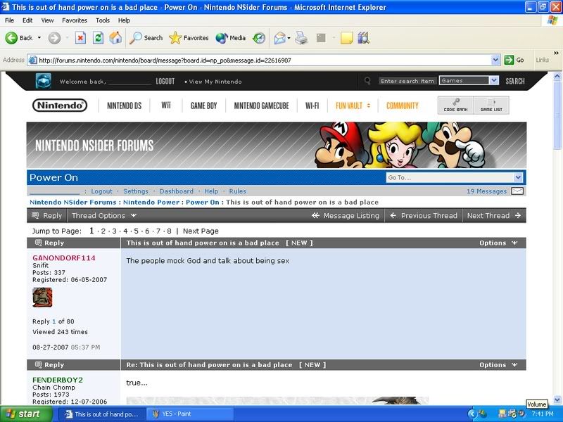The height and width of the screenshot is (422, 563).
Task: Click the site search magnifier icon
Action: pos(367,81)
